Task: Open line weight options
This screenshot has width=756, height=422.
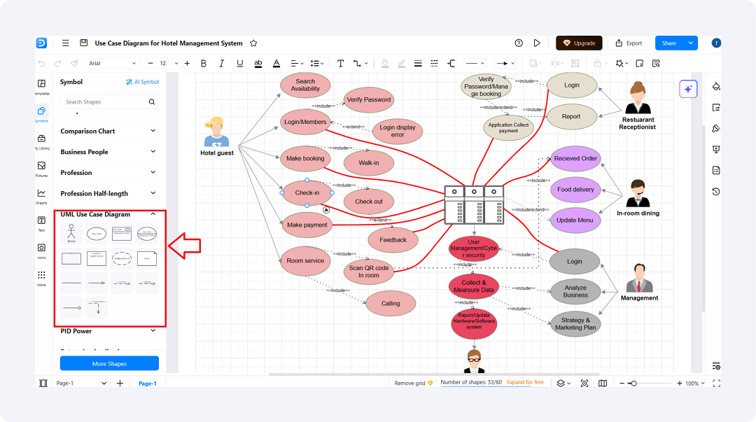Action: [418, 63]
